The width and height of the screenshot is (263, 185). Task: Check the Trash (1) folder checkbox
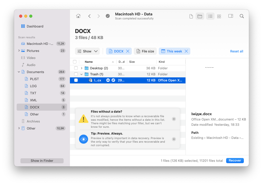(x=76, y=74)
